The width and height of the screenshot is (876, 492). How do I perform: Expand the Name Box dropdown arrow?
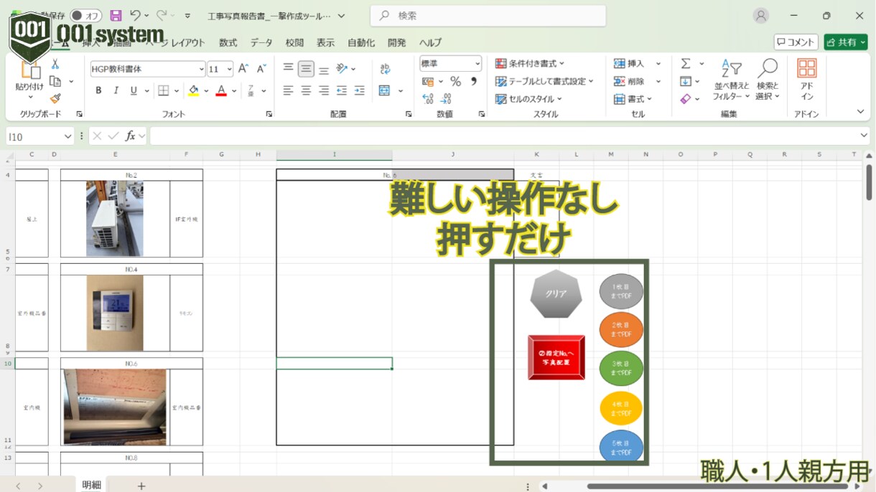click(68, 136)
